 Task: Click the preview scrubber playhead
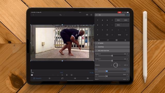pos(31,71)
